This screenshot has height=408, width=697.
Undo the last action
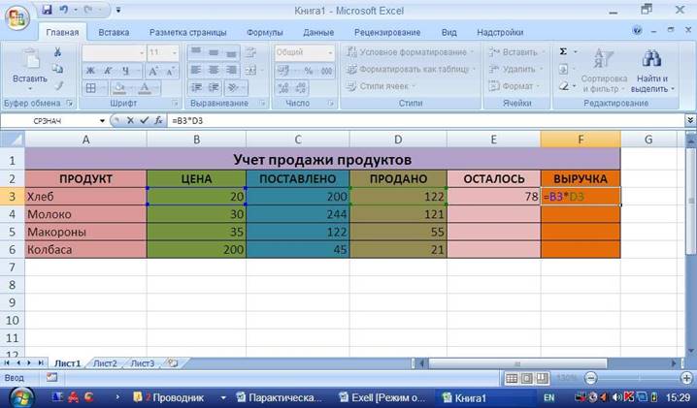click(x=64, y=10)
